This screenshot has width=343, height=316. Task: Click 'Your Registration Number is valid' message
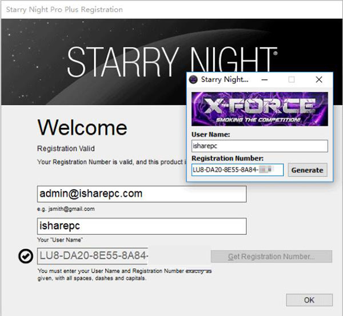[111, 162]
